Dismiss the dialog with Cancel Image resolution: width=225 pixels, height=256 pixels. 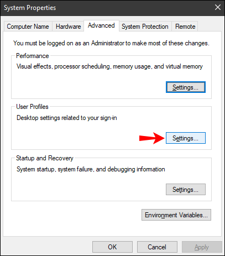pyautogui.click(x=157, y=247)
